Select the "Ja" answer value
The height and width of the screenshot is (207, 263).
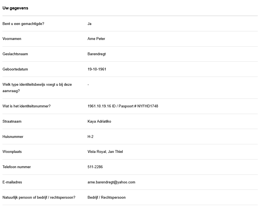[89, 24]
